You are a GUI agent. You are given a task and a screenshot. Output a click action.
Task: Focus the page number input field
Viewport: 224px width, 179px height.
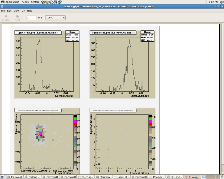[31, 18]
